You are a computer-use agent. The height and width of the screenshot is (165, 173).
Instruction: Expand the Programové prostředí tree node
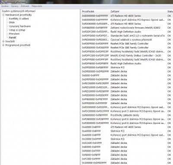click(3, 45)
